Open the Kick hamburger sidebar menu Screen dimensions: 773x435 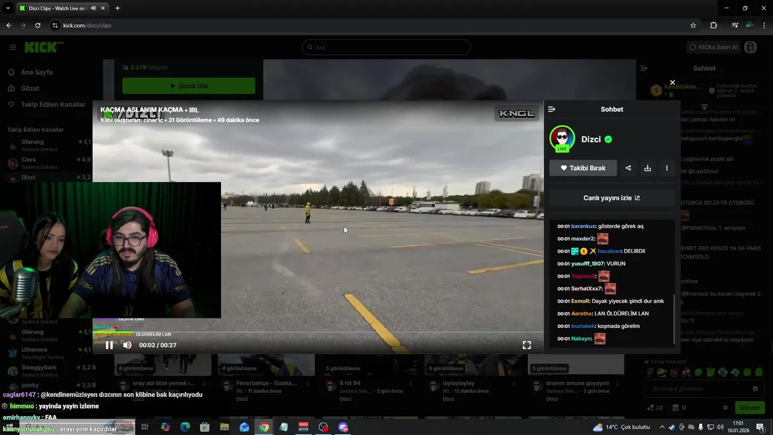(x=13, y=47)
